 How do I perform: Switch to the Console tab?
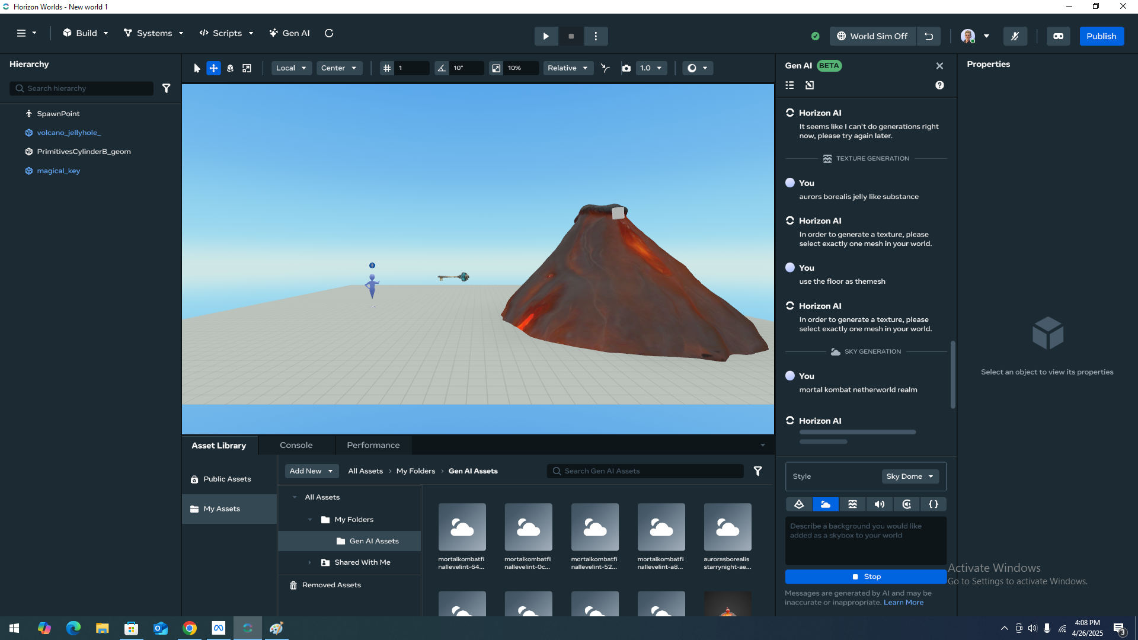point(296,445)
